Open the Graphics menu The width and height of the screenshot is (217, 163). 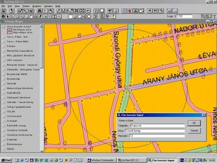[x=37, y=6]
